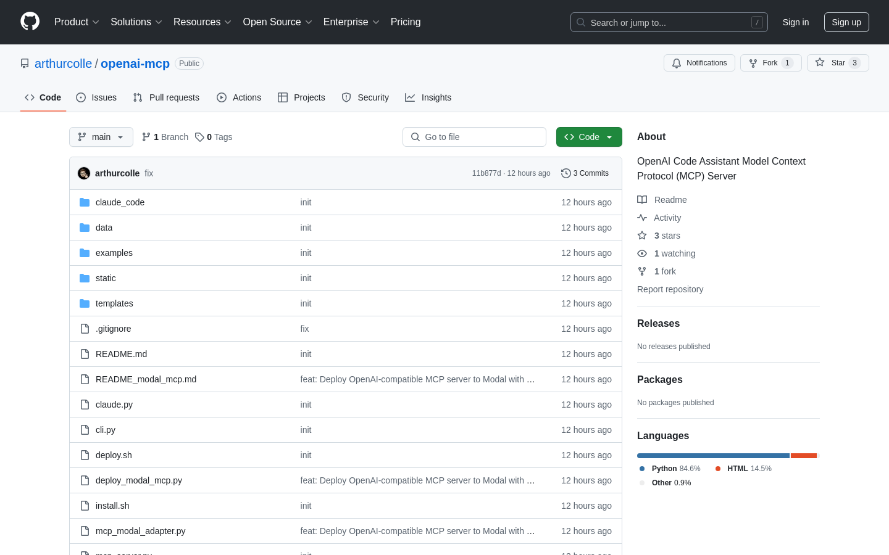
Task: Switch to the Actions tab
Action: (x=239, y=97)
